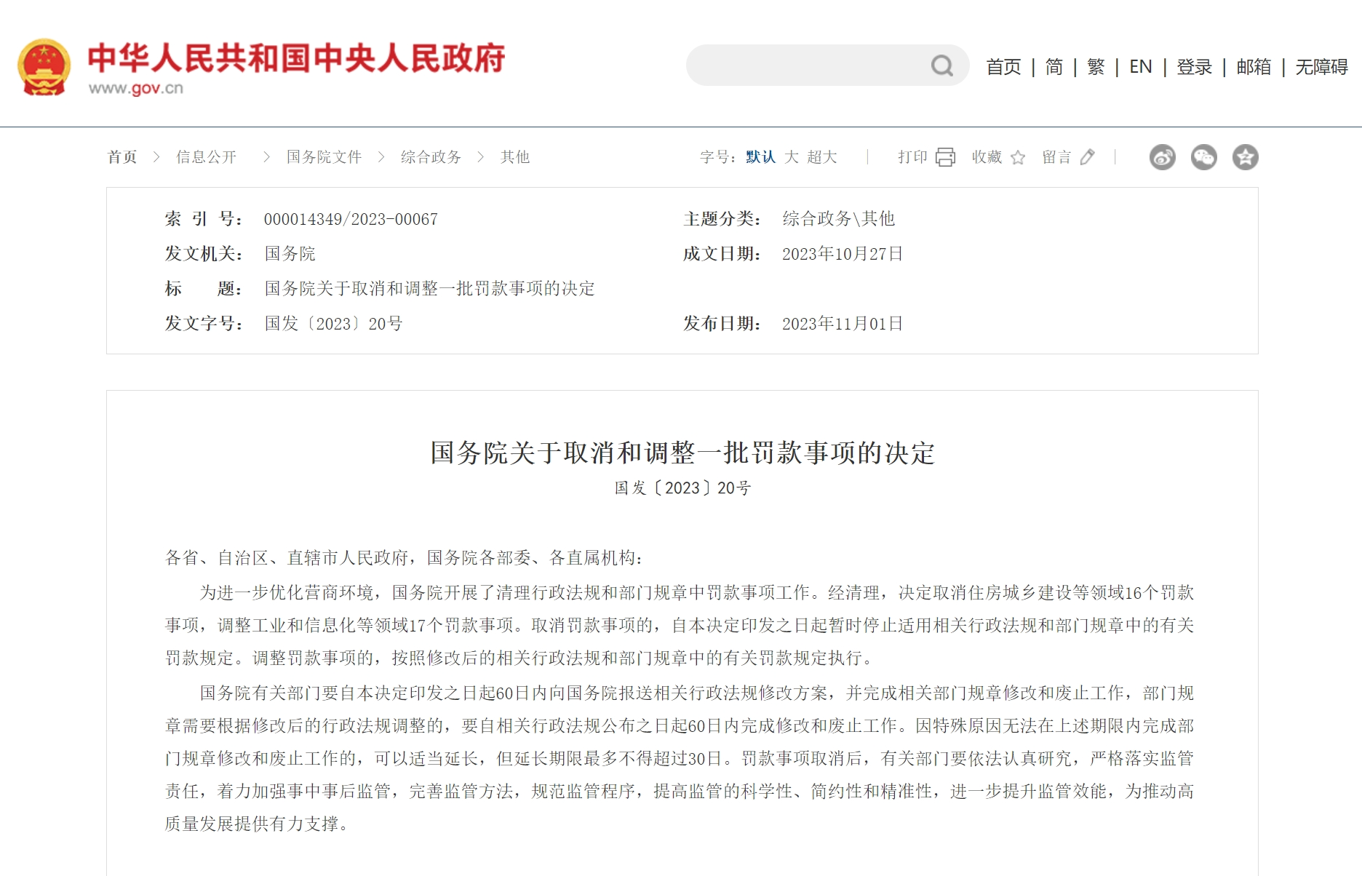Share page to Weibo
The width and height of the screenshot is (1362, 876).
pyautogui.click(x=1162, y=157)
